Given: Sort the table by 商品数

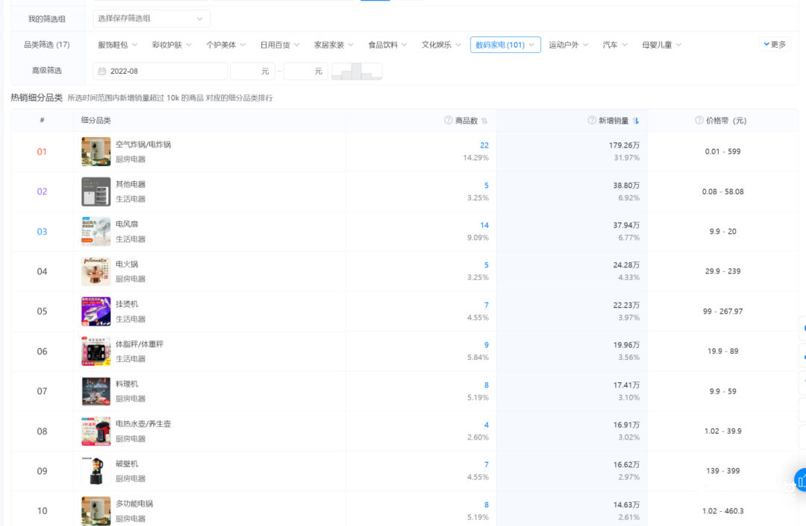Looking at the screenshot, I should (484, 121).
